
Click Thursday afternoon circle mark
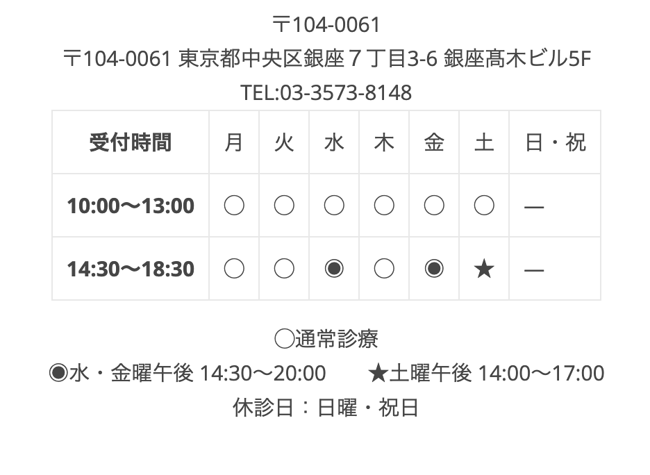(384, 269)
